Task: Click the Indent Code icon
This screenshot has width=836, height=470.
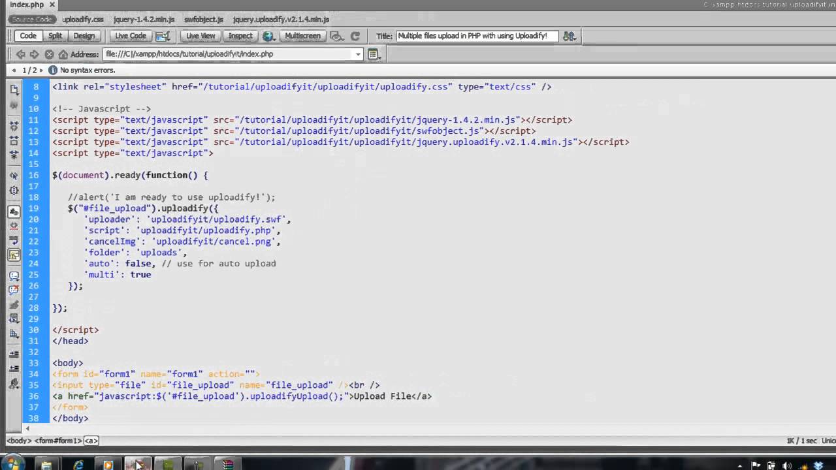Action: tap(14, 354)
